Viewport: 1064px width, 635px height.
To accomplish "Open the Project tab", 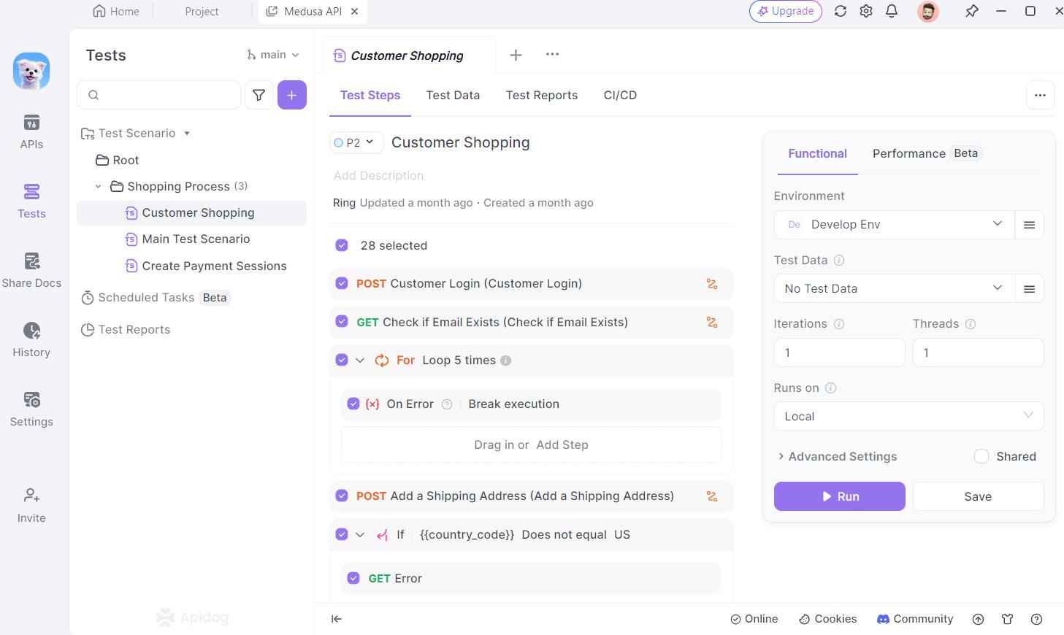I will click(x=202, y=12).
